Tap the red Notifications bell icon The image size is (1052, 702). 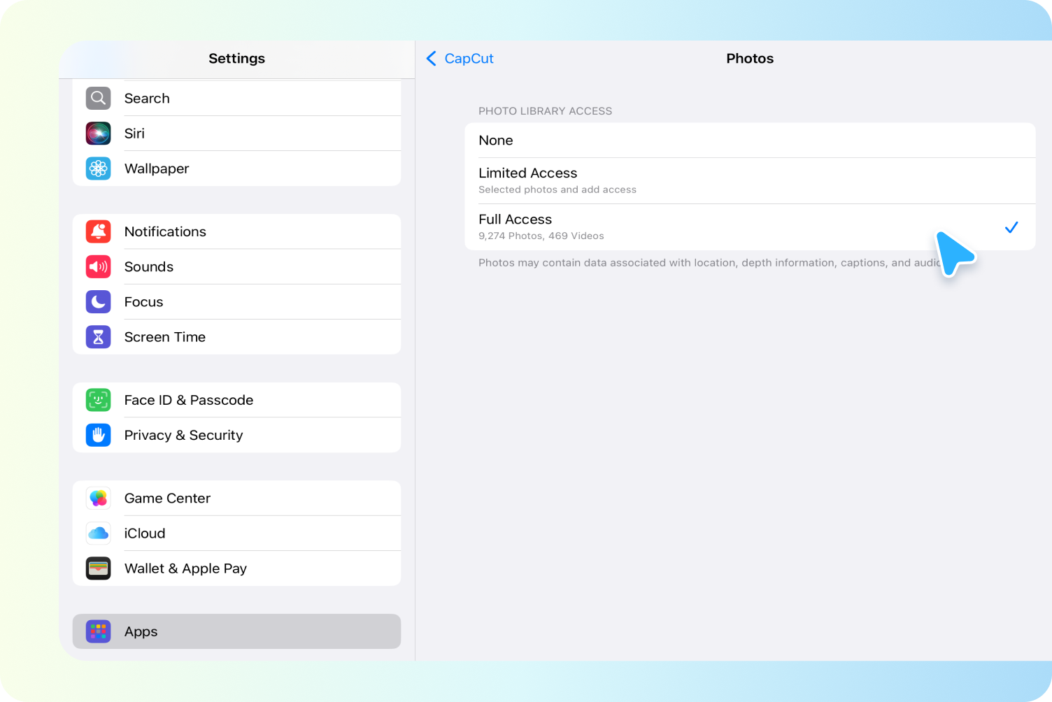tap(98, 231)
